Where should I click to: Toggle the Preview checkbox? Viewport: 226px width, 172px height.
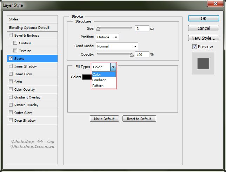point(194,46)
